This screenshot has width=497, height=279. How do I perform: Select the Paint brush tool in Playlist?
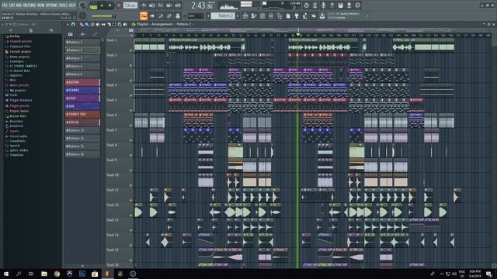87,24
